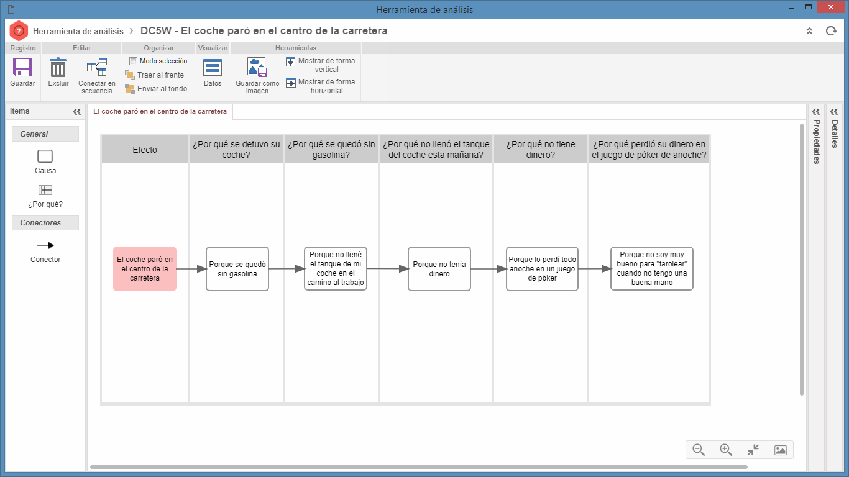Select node about not good at farolear
Screen dimensions: 849x477
pos(652,269)
